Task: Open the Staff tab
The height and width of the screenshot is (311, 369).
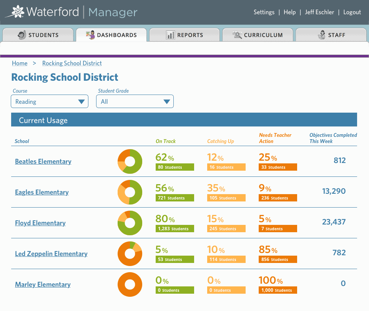Action: pyautogui.click(x=331, y=35)
